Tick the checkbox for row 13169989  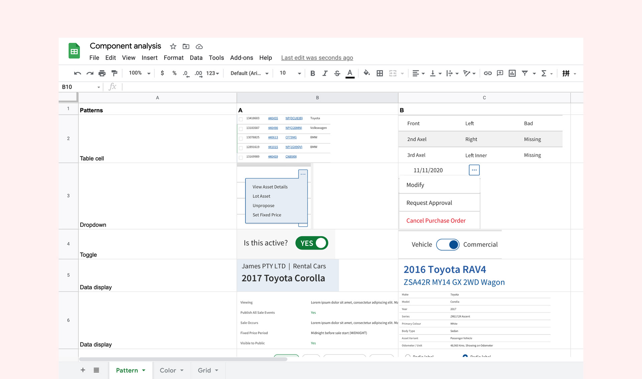click(x=241, y=157)
